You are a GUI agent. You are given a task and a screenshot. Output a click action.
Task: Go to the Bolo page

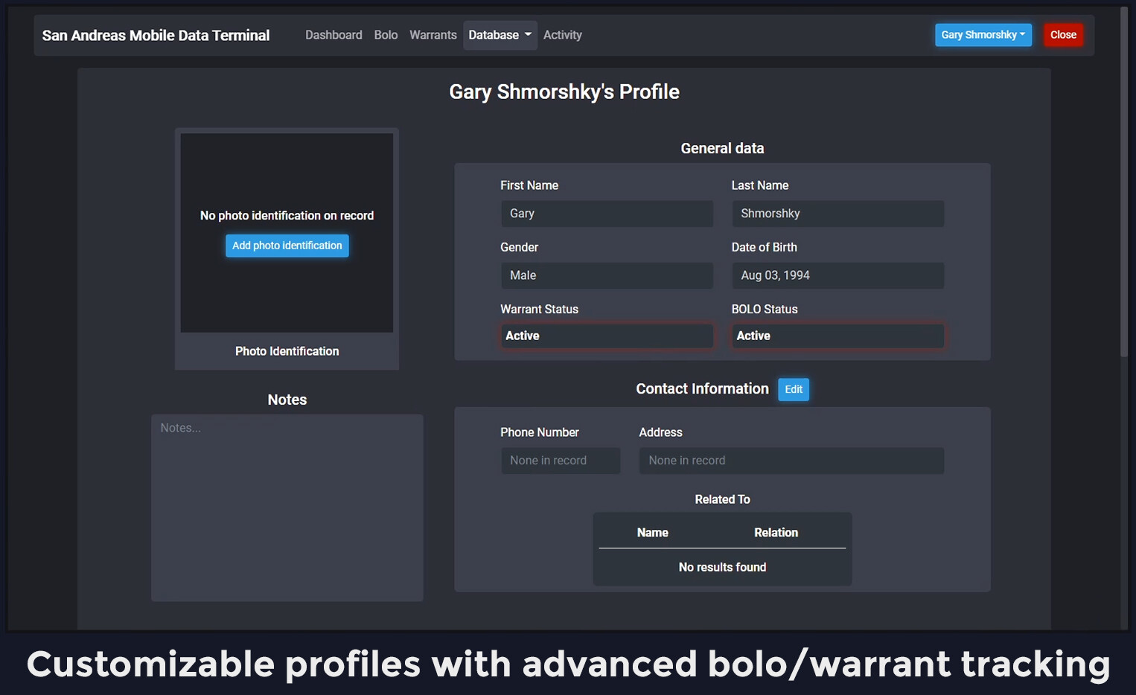[x=386, y=35]
